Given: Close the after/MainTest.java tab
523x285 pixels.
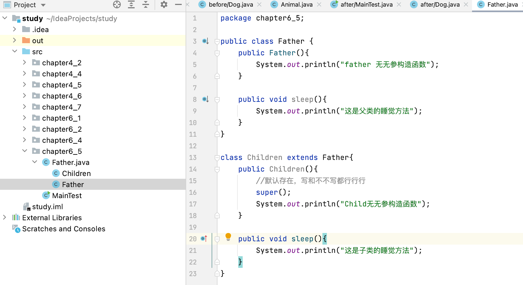Looking at the screenshot, I should point(399,4).
